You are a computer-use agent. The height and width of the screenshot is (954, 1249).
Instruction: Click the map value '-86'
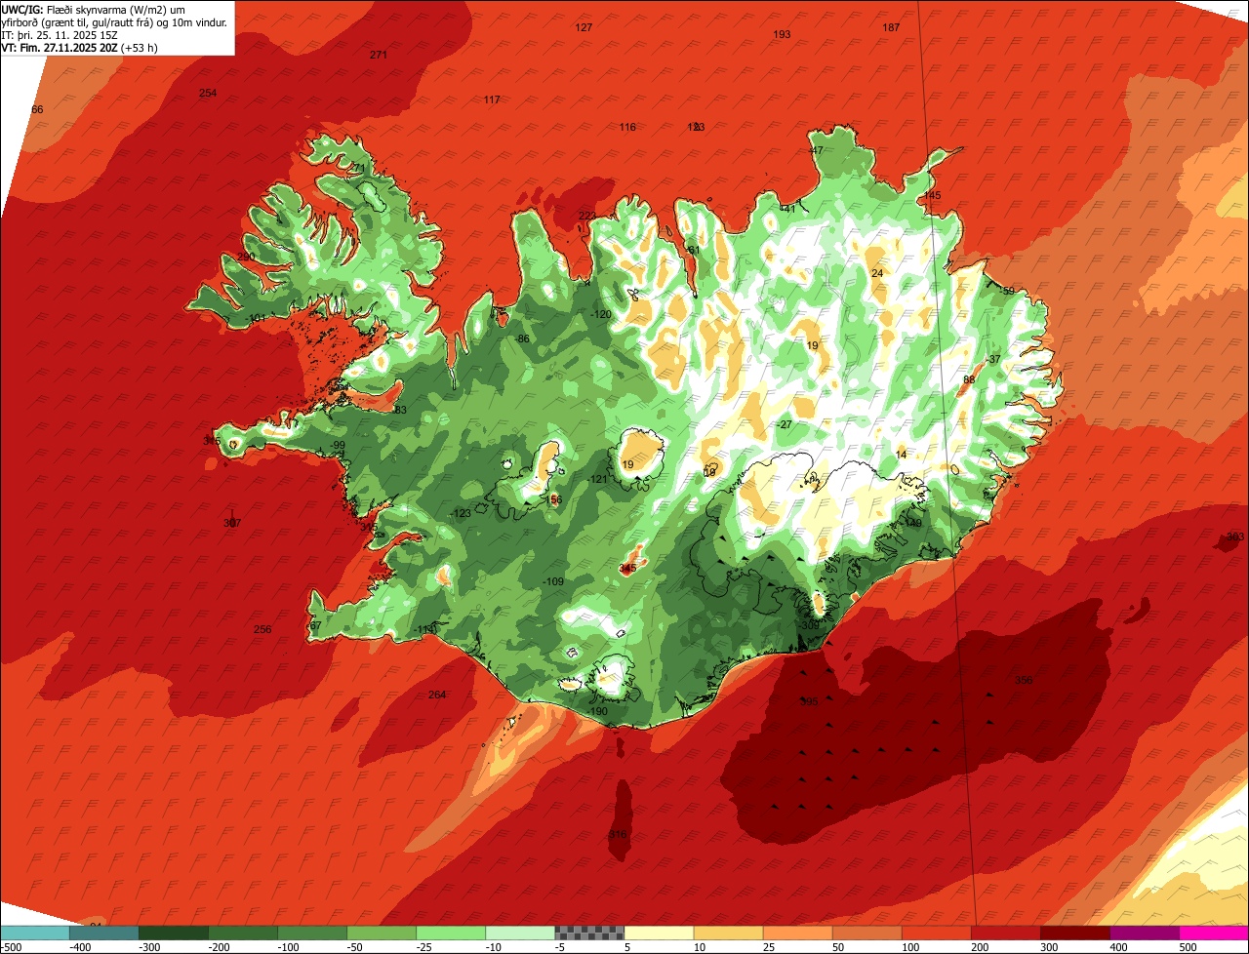[522, 338]
